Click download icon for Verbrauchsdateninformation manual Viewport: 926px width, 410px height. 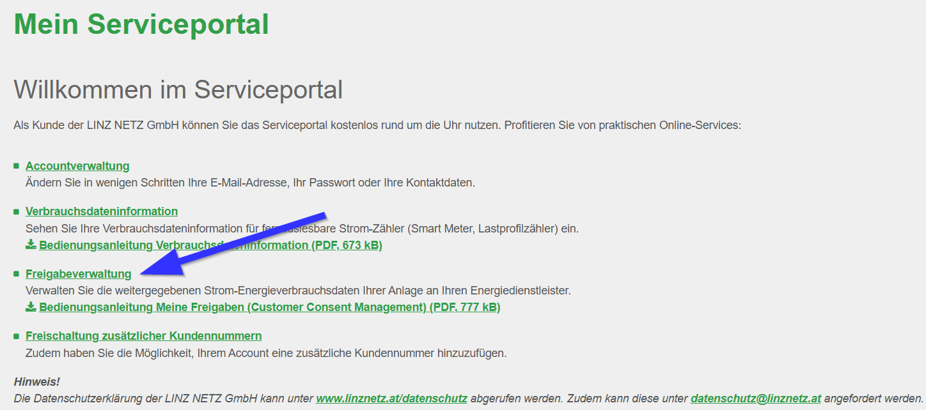31,245
